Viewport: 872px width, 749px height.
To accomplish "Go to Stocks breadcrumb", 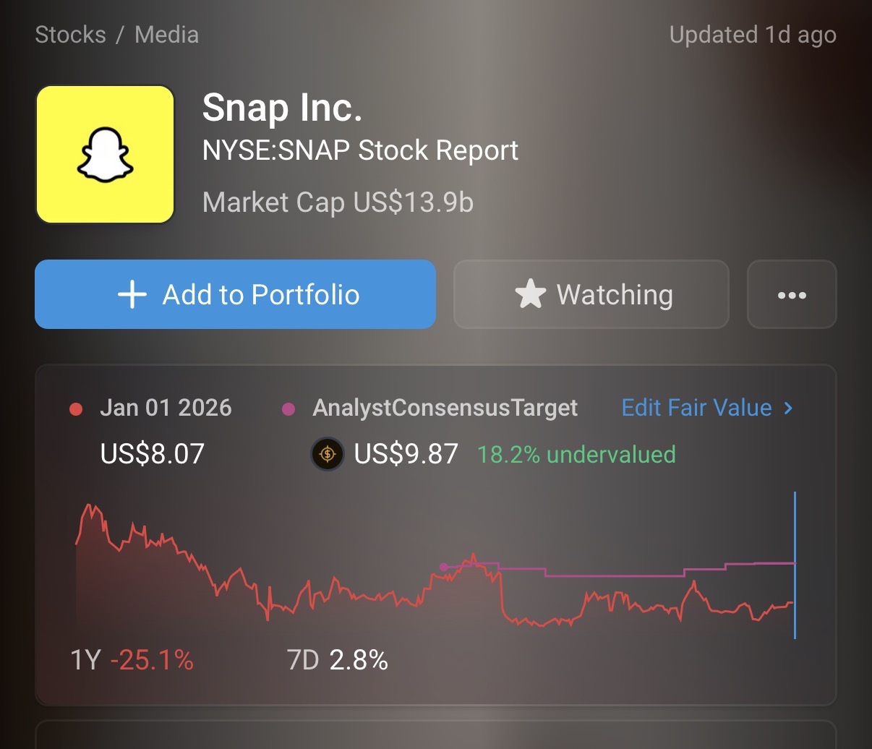I will pos(70,35).
